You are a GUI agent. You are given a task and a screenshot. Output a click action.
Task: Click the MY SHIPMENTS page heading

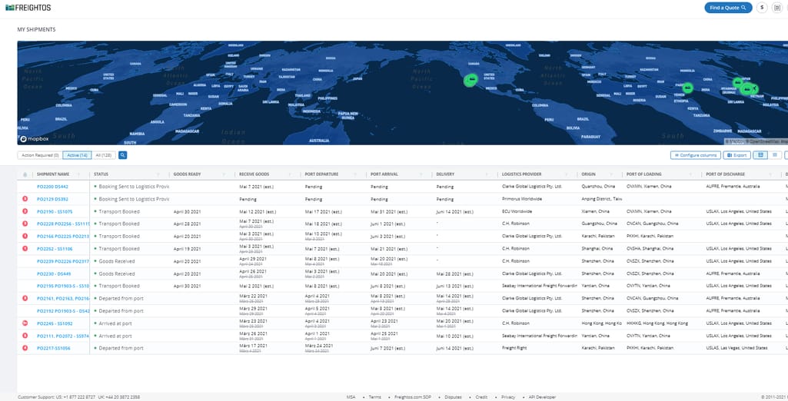click(36, 30)
